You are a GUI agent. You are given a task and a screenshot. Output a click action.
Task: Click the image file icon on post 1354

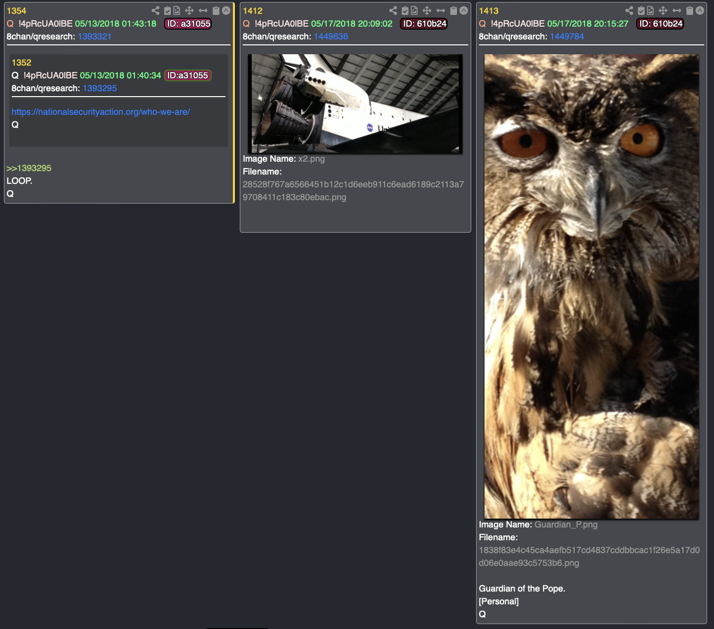pos(177,10)
